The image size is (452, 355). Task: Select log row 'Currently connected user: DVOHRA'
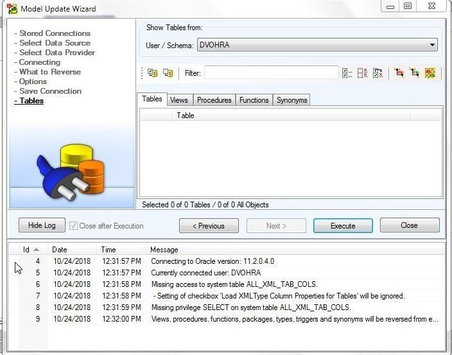226,273
